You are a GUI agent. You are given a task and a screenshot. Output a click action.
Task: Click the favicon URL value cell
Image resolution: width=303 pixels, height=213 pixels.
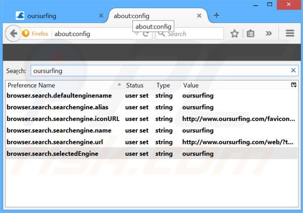[x=239, y=119]
